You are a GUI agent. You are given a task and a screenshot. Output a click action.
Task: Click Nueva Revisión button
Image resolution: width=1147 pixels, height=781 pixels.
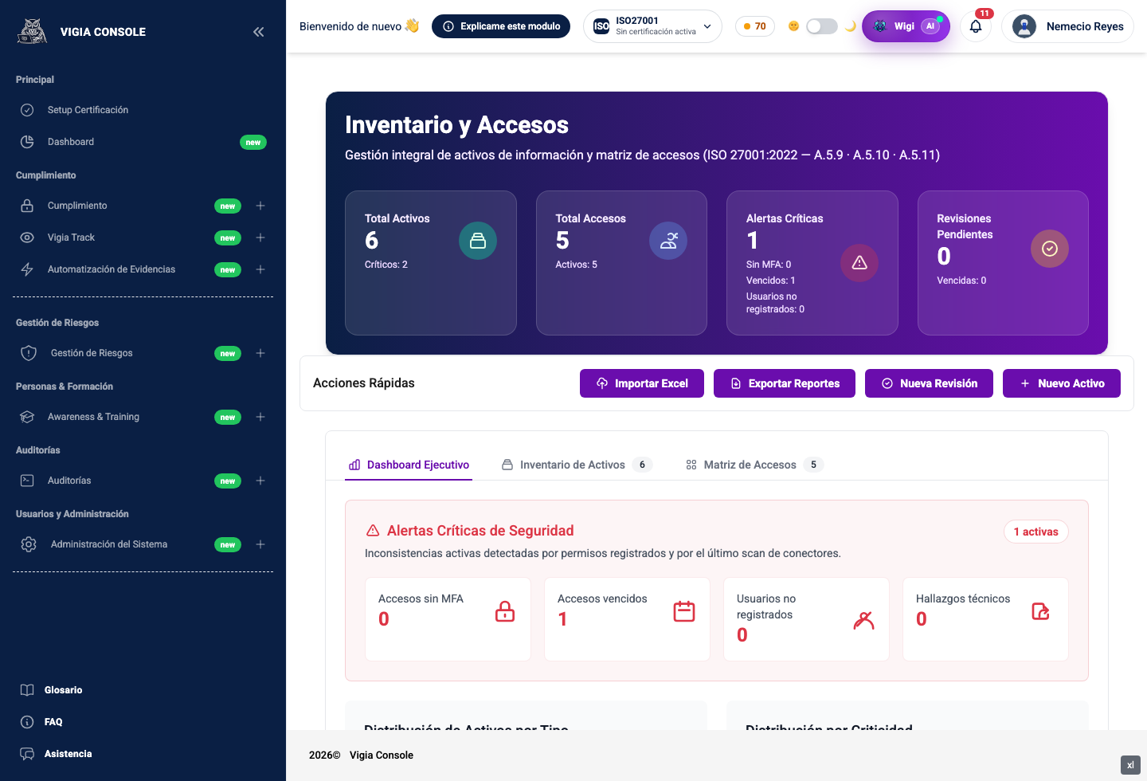point(929,383)
